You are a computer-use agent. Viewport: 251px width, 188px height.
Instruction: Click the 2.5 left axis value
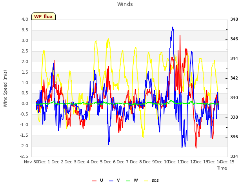[25, 51]
